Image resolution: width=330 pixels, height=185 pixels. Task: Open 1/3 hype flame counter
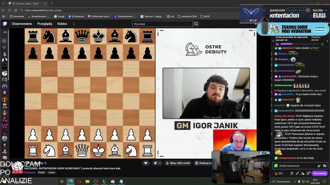click(279, 173)
